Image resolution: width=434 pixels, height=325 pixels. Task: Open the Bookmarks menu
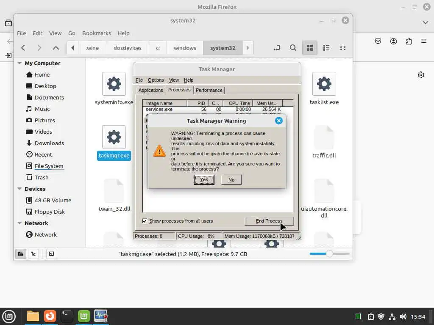(97, 33)
